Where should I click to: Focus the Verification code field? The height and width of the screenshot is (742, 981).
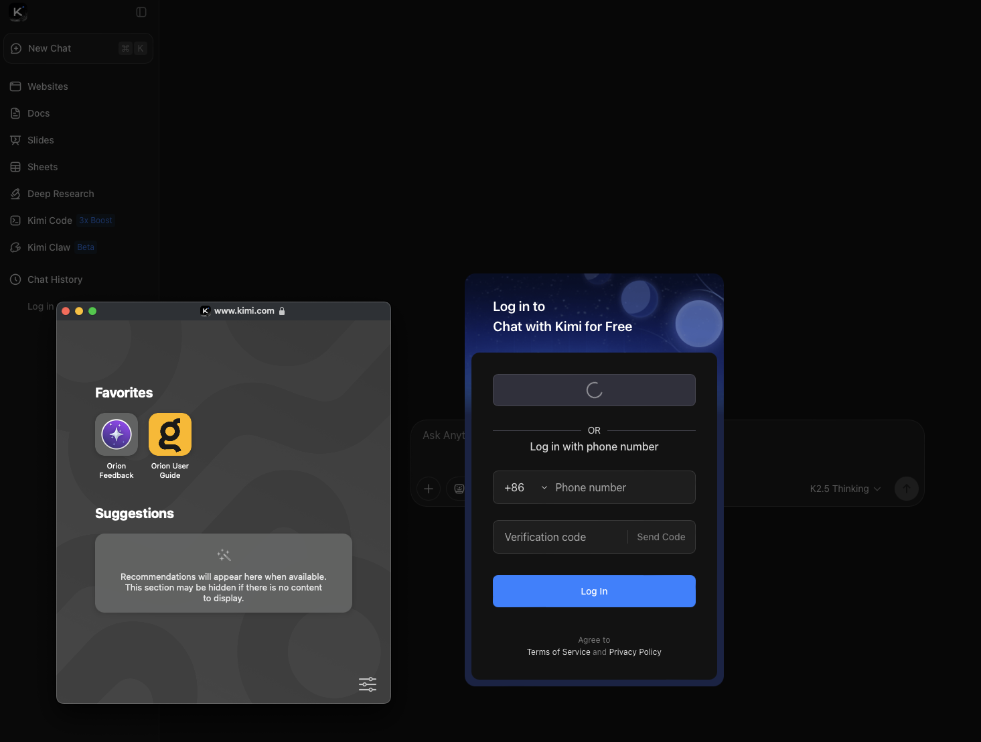coord(560,537)
